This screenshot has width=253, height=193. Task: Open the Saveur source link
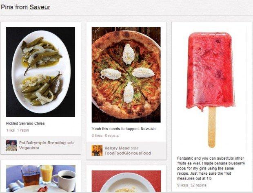40,7
